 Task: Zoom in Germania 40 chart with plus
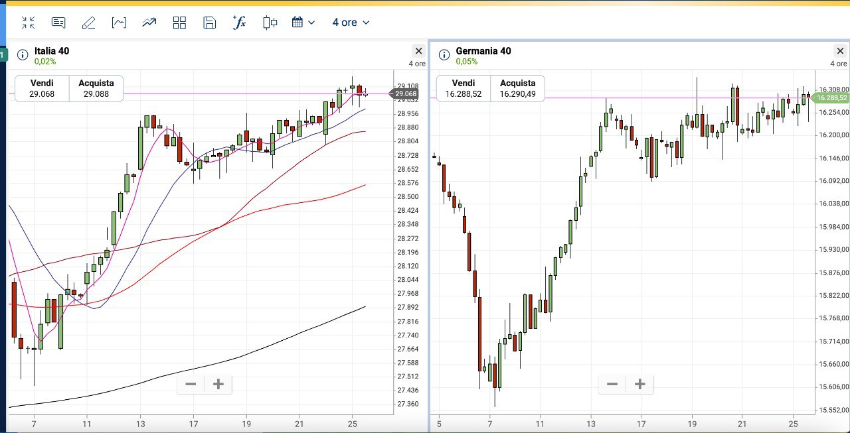[x=640, y=384]
